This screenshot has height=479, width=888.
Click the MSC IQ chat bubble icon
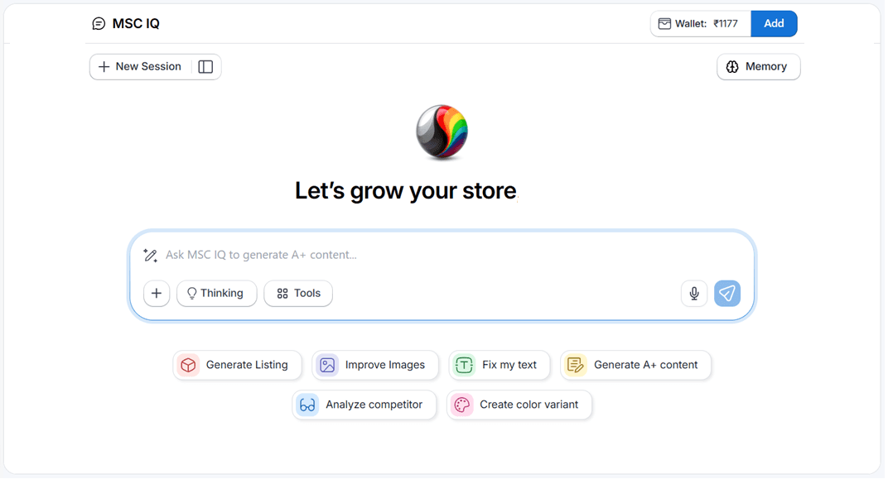(x=99, y=24)
